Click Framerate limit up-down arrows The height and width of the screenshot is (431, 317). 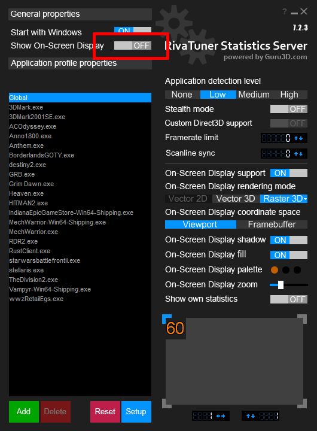[298, 138]
